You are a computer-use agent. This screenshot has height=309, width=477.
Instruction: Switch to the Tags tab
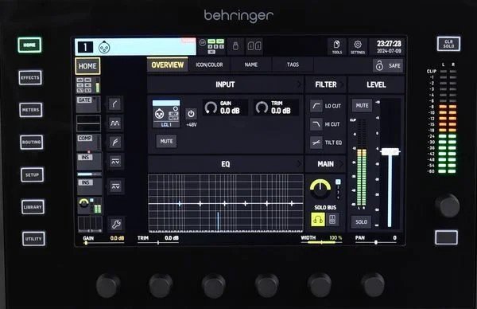click(x=293, y=65)
